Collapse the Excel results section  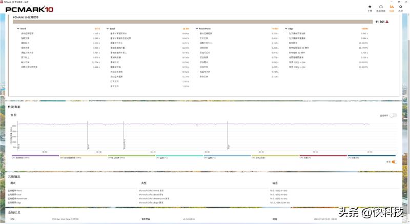pyautogui.click(x=108, y=29)
